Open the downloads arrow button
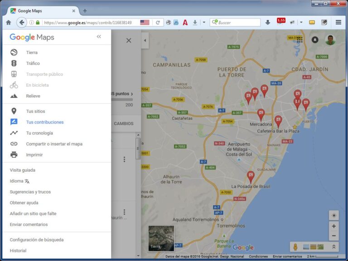Viewport: 348px width, 261px height. pos(268,22)
